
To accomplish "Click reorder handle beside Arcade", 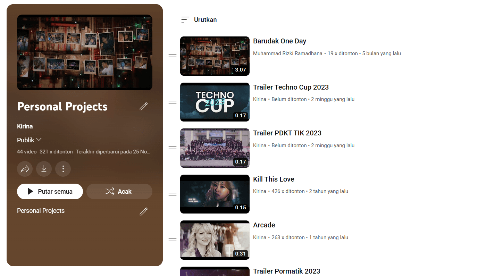I will [x=173, y=240].
